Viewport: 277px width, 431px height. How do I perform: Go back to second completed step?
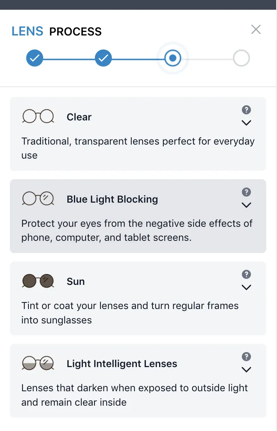pyautogui.click(x=103, y=58)
